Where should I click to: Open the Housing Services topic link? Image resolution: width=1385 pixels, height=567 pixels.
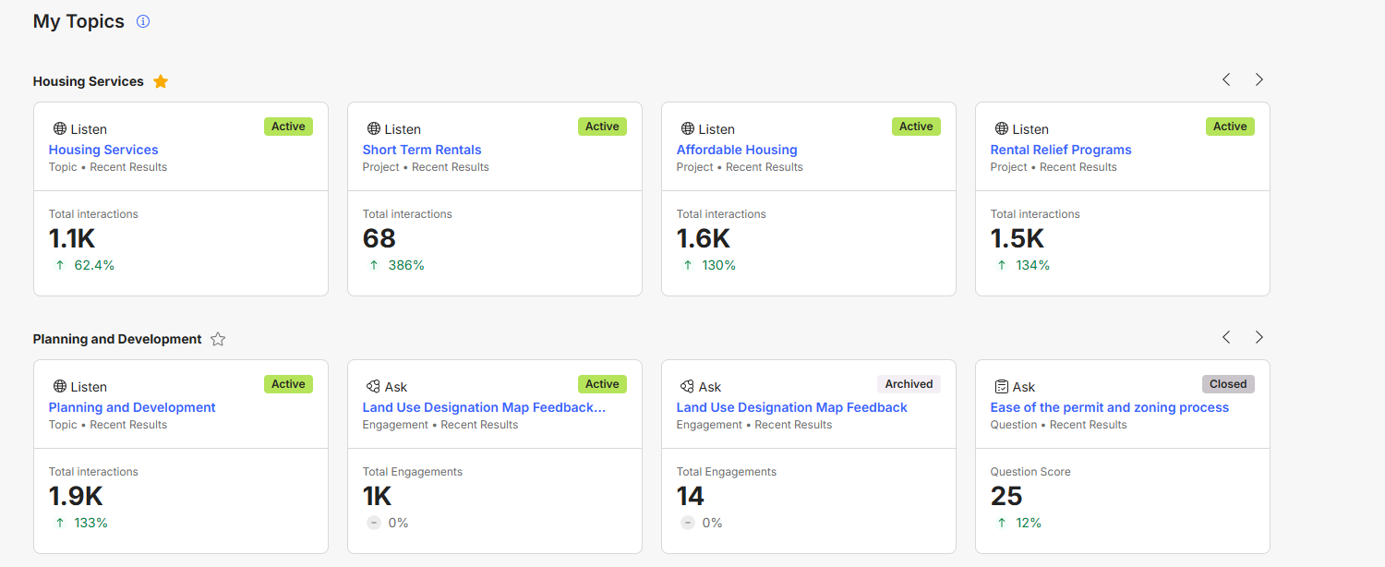(x=103, y=150)
